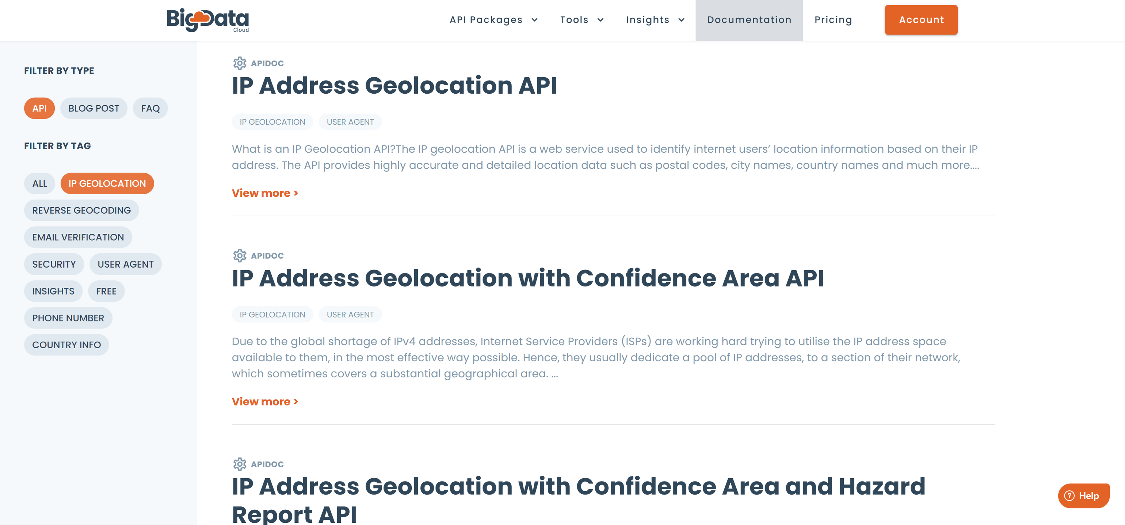Expand the API Packages dropdown

(x=493, y=20)
